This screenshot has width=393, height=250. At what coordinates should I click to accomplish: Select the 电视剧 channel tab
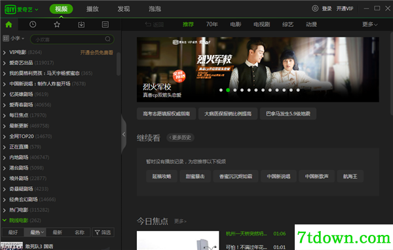coord(261,24)
